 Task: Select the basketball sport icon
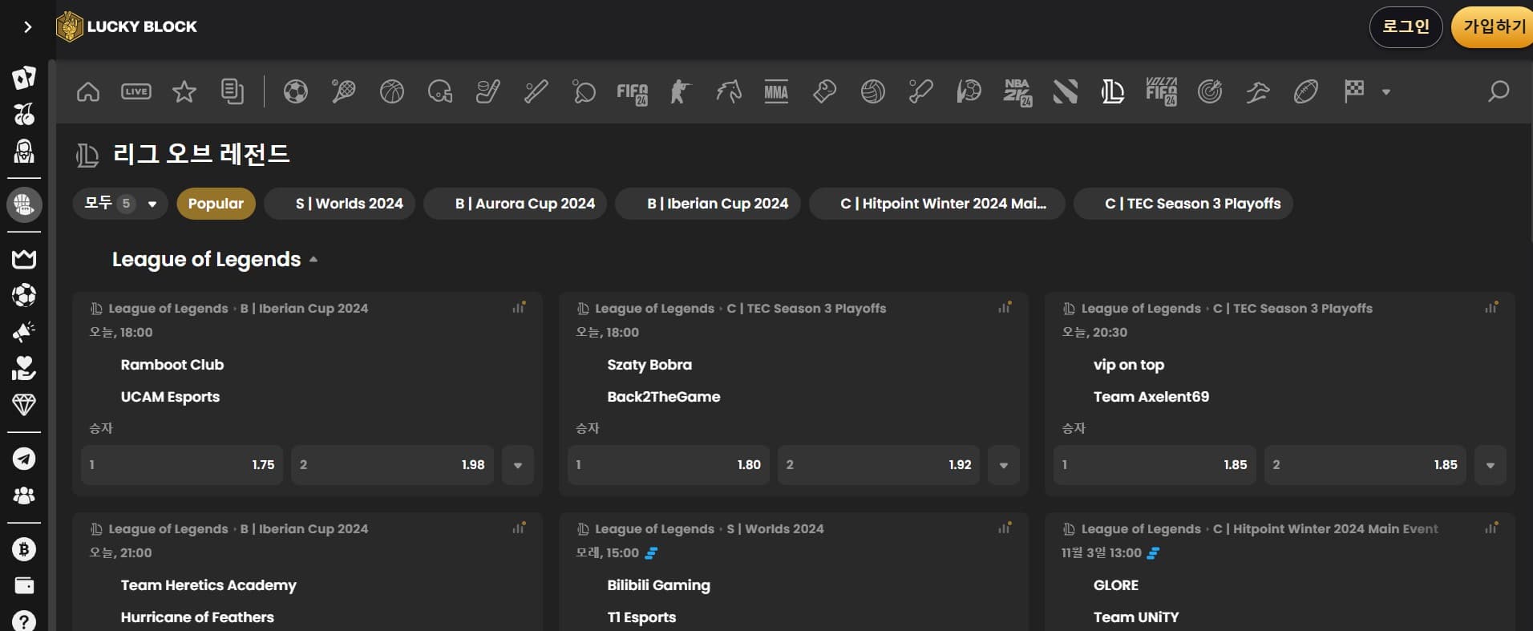coord(392,91)
